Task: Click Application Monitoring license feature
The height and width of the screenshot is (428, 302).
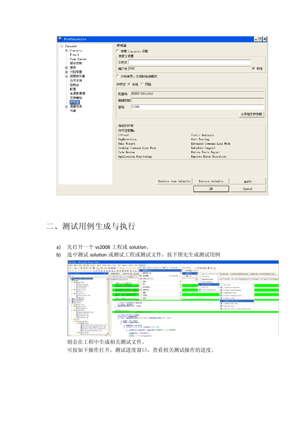Action: (135, 156)
